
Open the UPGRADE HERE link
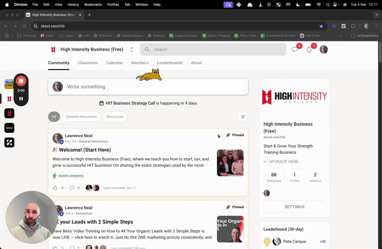[x=284, y=162]
